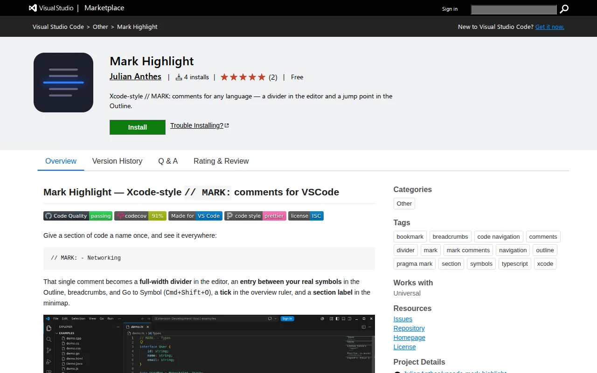Click the license ISC badge
This screenshot has width=597, height=373.
(x=306, y=216)
